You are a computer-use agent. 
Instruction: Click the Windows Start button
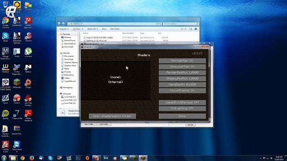click(4, 158)
